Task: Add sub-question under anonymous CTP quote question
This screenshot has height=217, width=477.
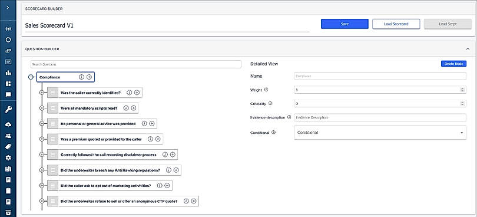Action: pyautogui.click(x=194, y=201)
